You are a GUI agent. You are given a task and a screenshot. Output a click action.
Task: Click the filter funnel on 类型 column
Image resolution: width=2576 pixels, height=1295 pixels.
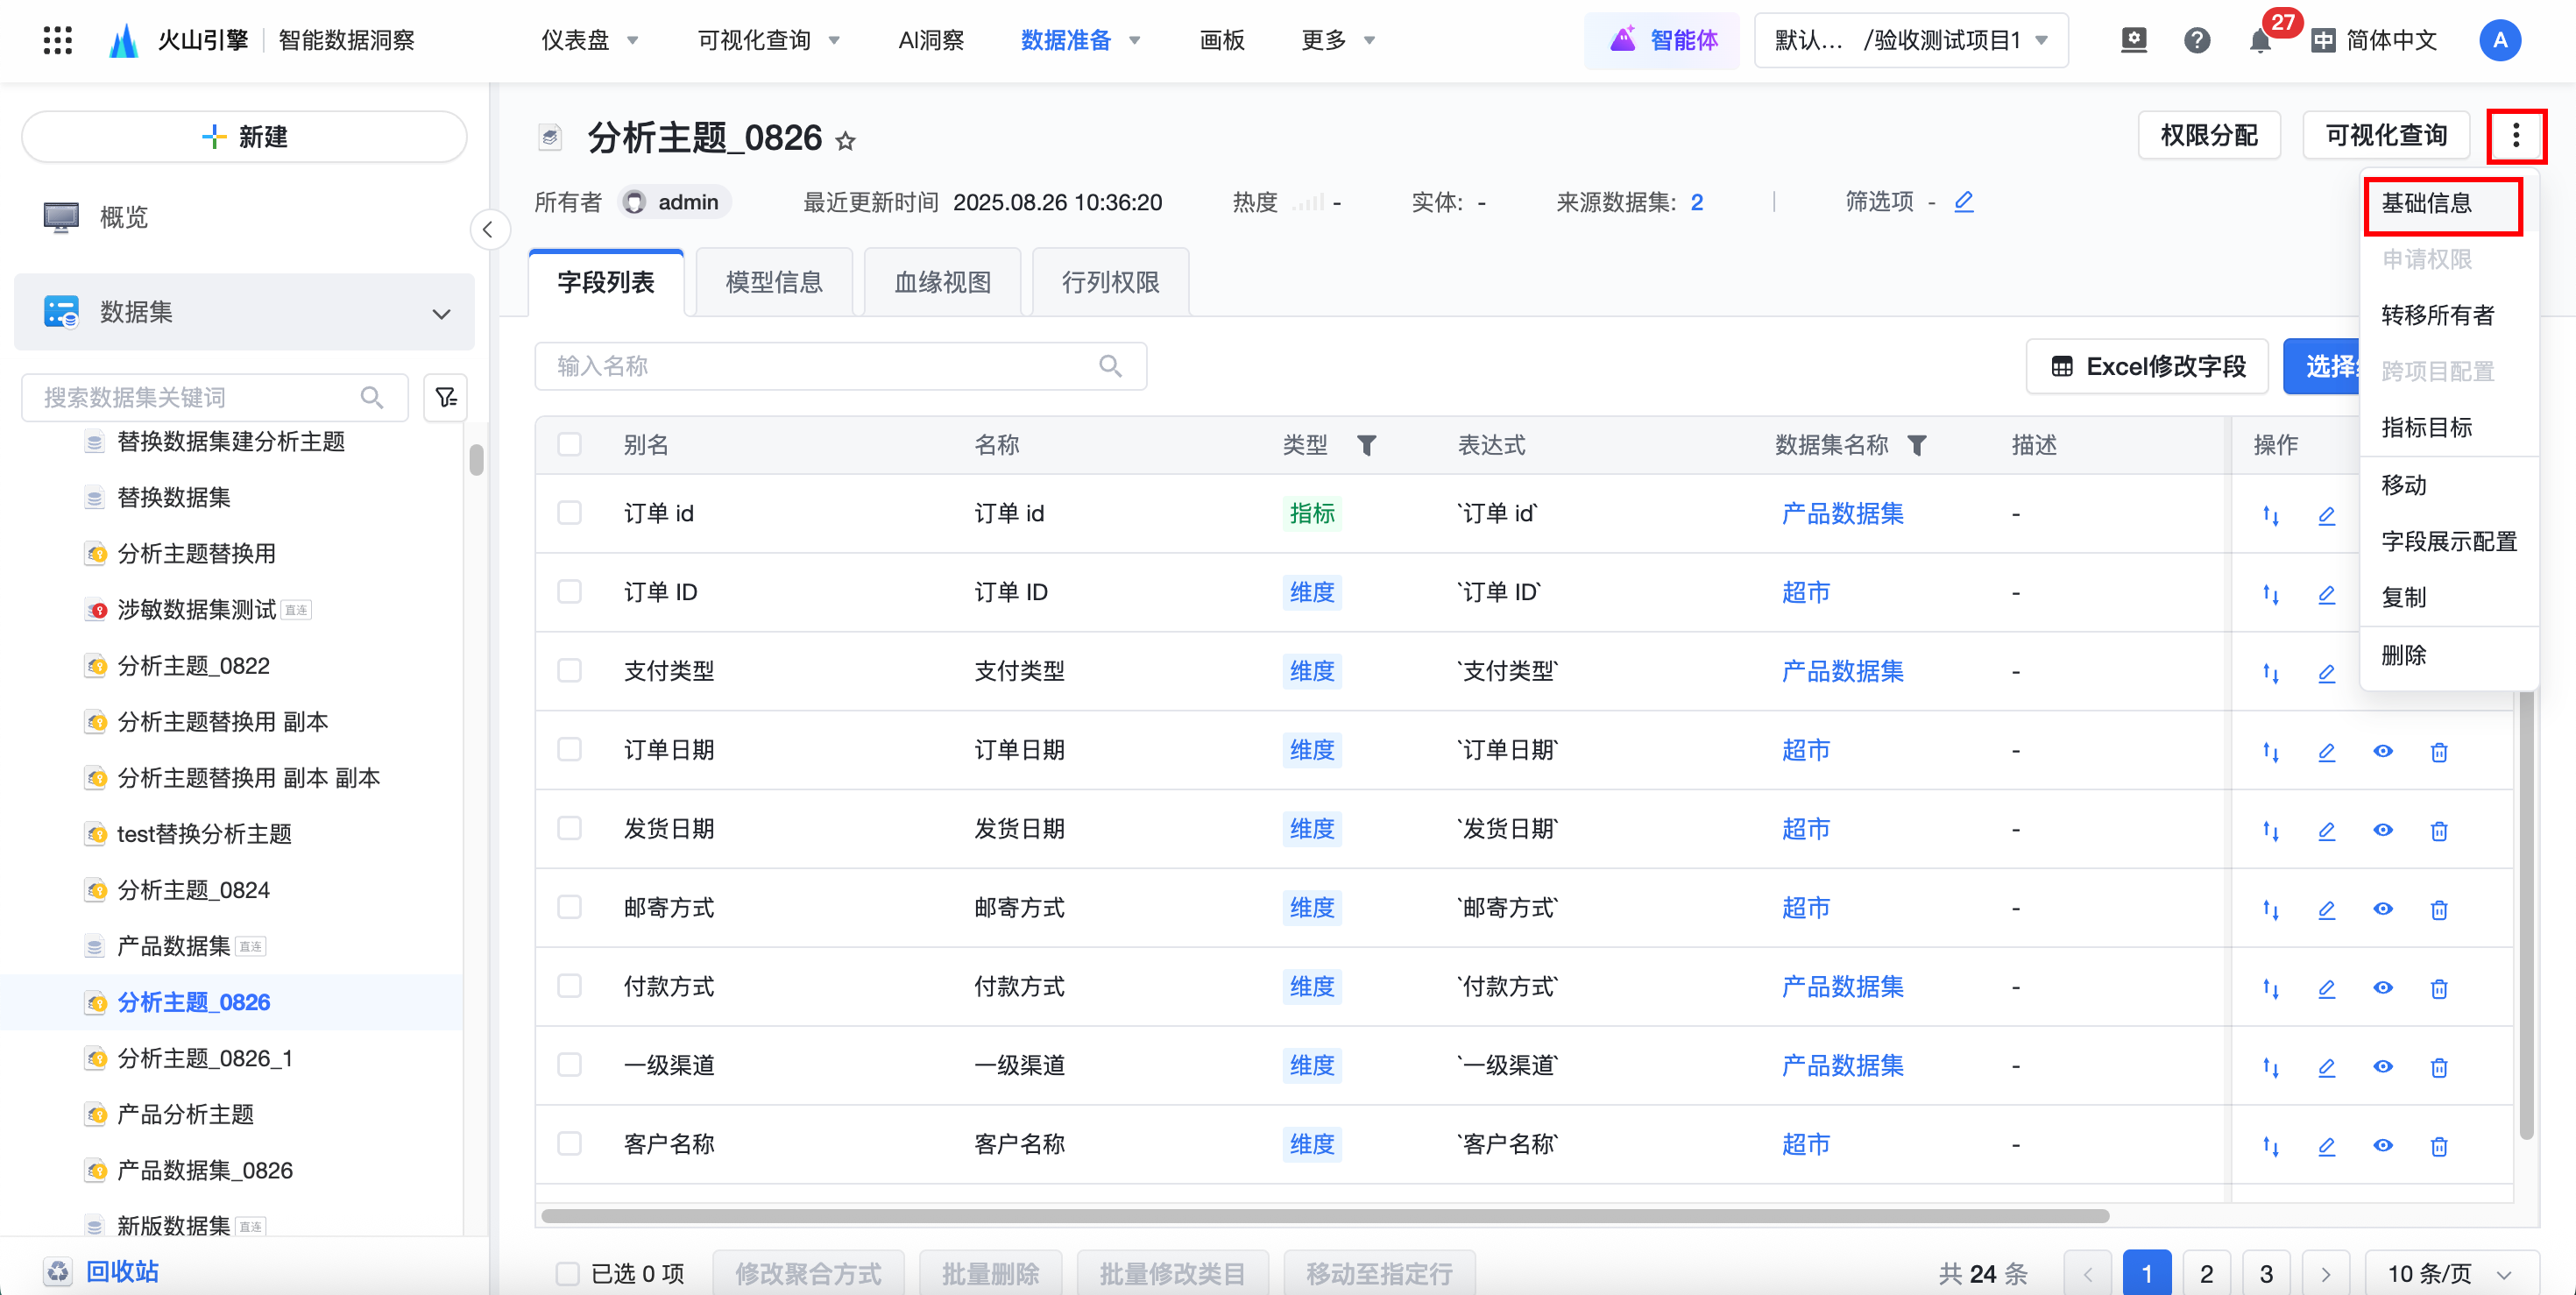(x=1366, y=445)
